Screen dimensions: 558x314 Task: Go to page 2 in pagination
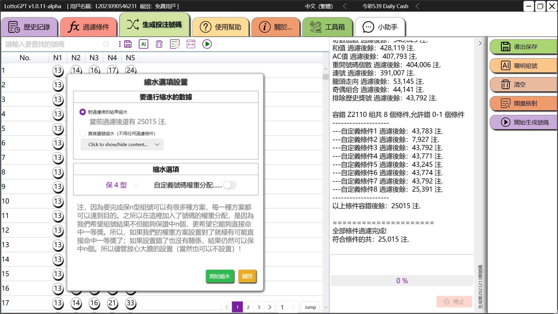click(x=248, y=307)
